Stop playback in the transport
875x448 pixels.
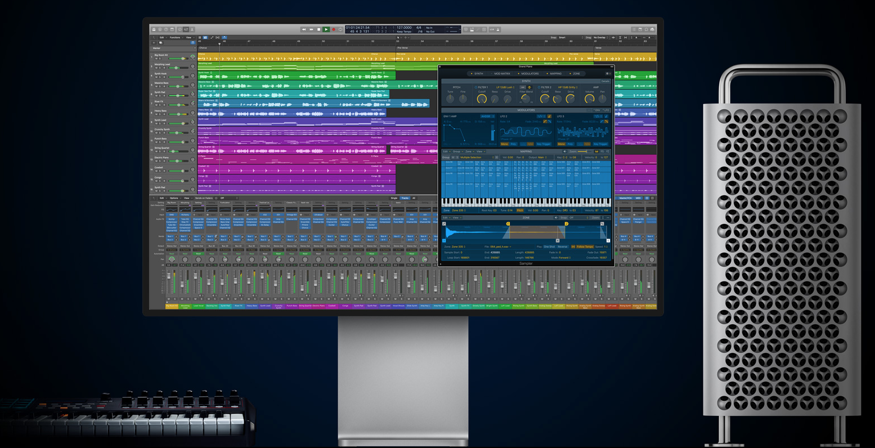point(318,29)
